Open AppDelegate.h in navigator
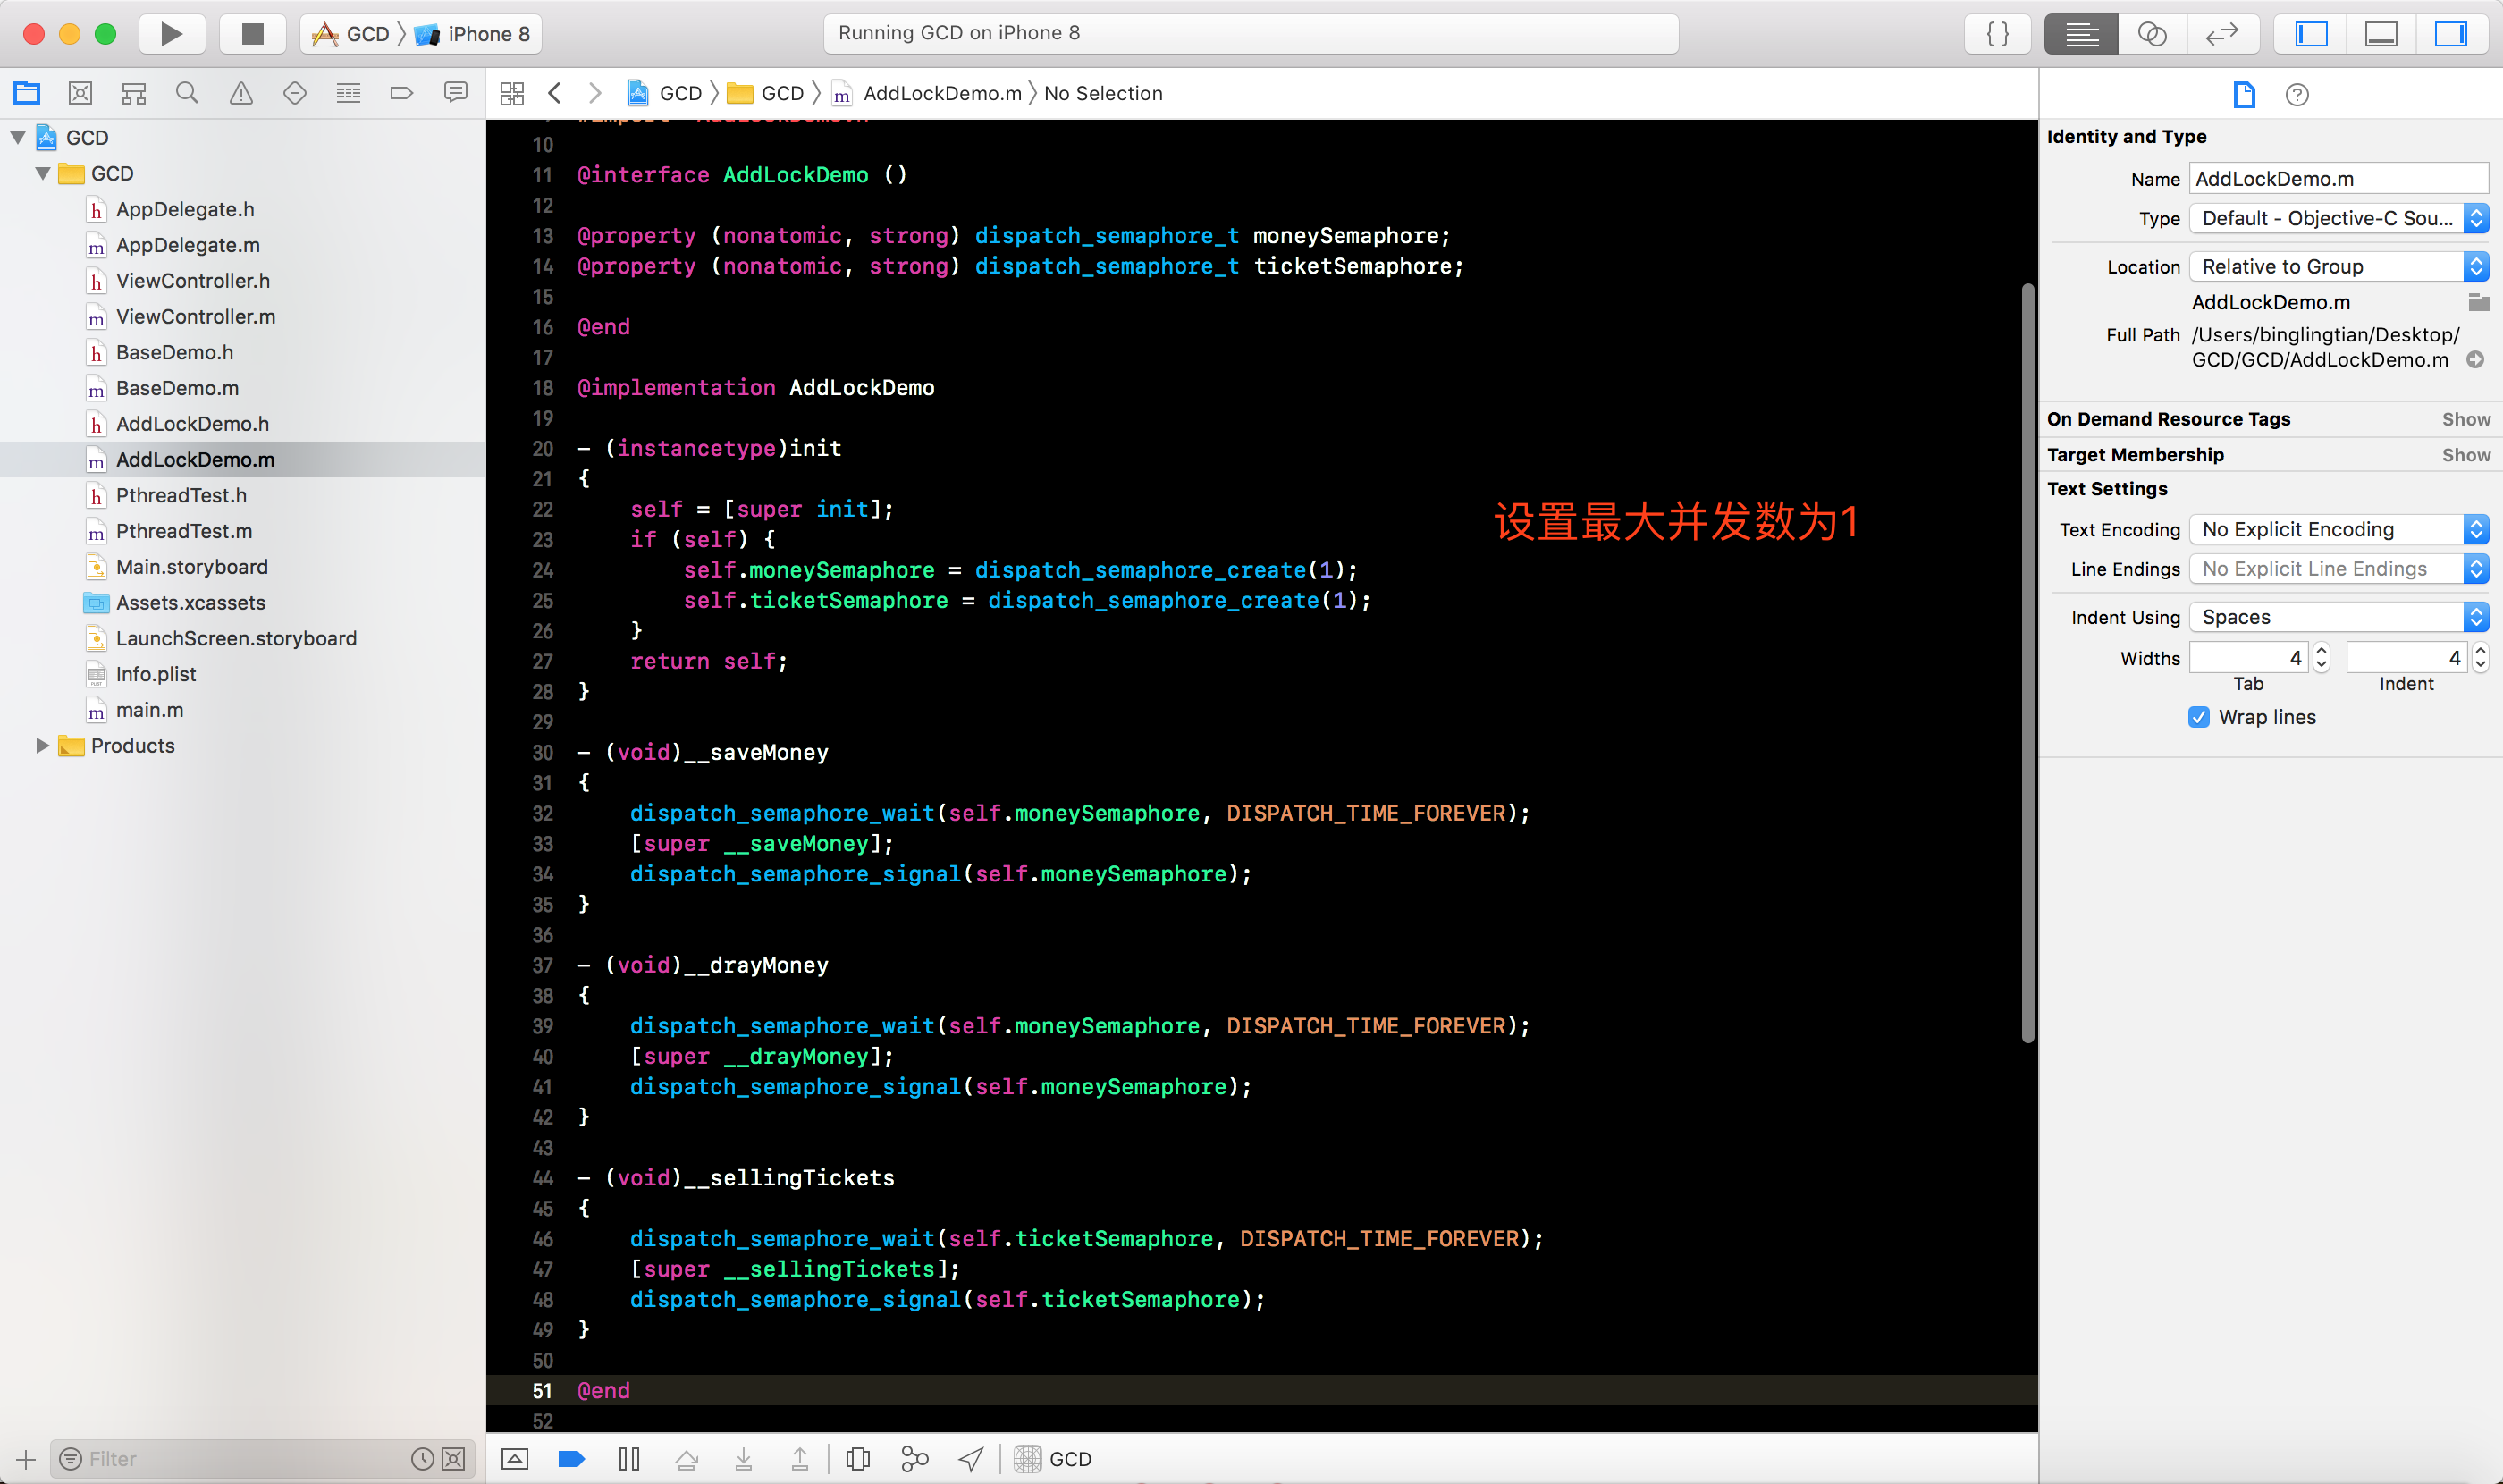The width and height of the screenshot is (2503, 1484). pyautogui.click(x=185, y=209)
